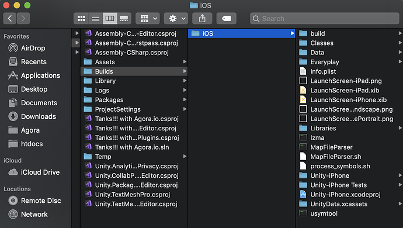Image resolution: width=403 pixels, height=228 pixels.
Task: Switch to list view in toolbar
Action: click(x=96, y=19)
